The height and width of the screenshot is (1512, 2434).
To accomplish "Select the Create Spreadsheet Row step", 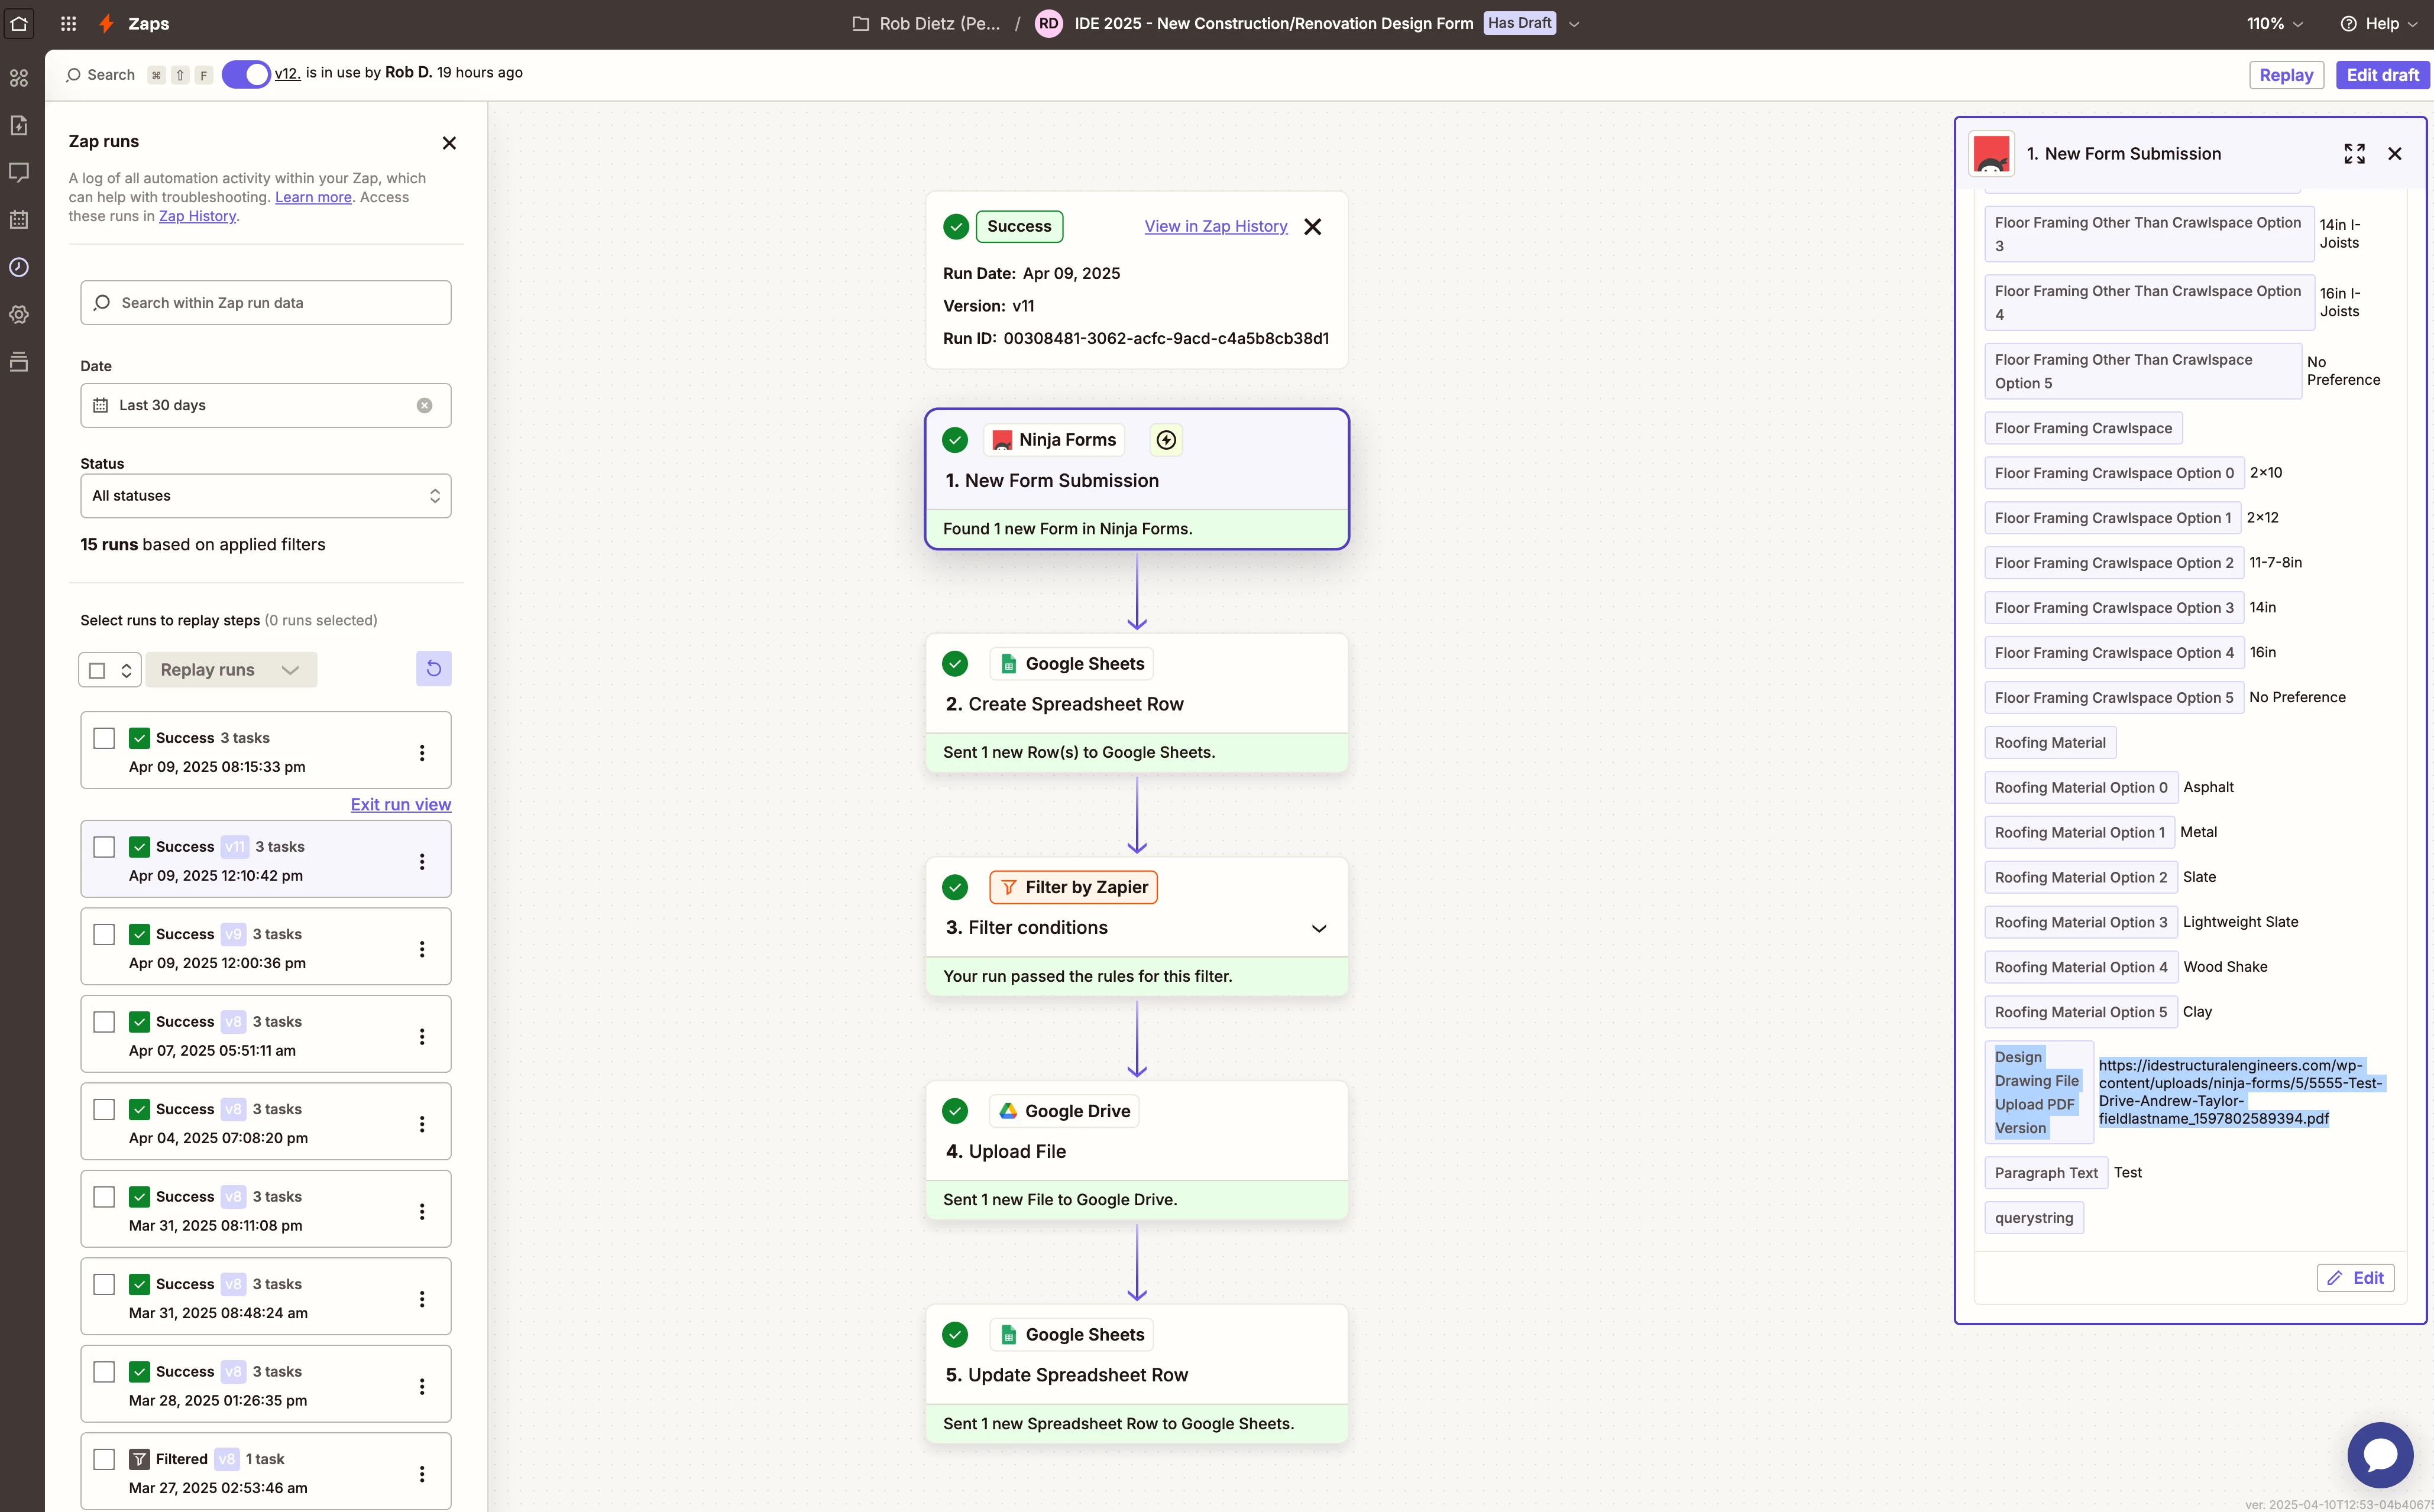I will pyautogui.click(x=1137, y=703).
